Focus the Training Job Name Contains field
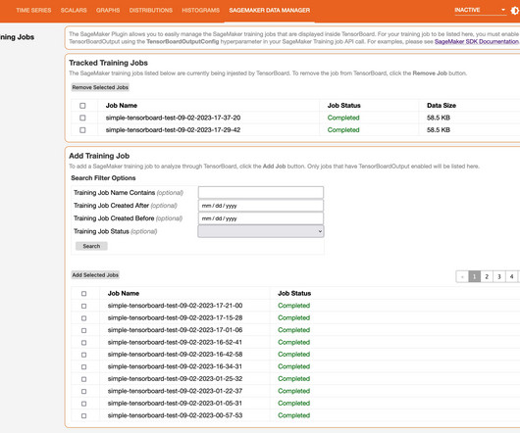 (261, 192)
